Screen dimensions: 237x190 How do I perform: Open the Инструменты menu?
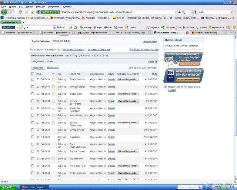[x=54, y=7]
